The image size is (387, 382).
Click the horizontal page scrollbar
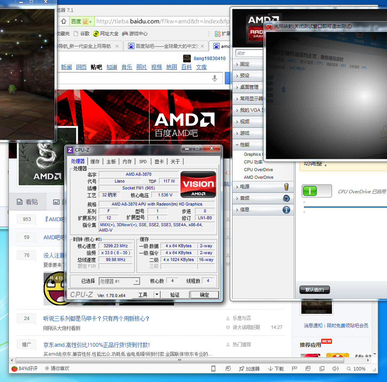[x=180, y=360]
